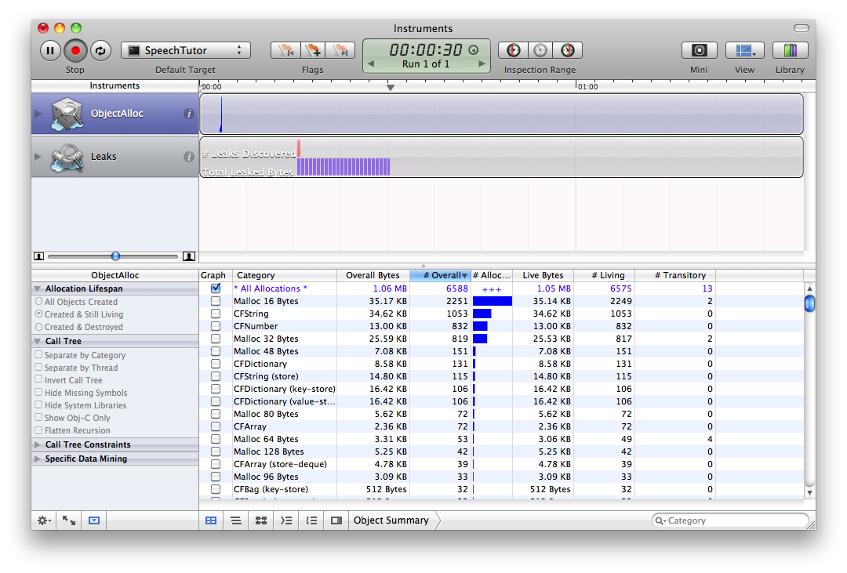Click the loop button in the toolbar

tap(100, 50)
